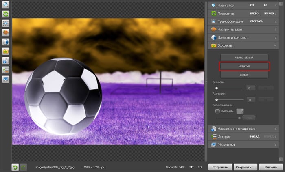Click the Размытие value input field
This screenshot has height=172, width=285.
250,99
